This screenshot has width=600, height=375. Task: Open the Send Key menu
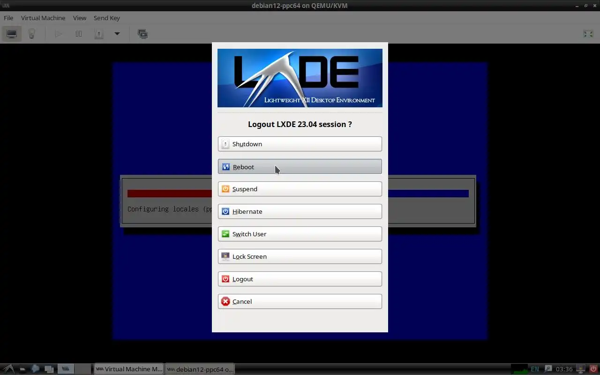click(x=107, y=18)
